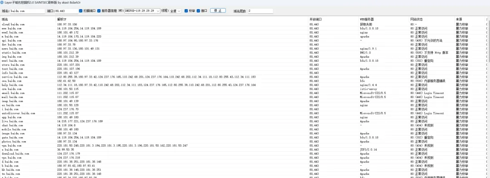The height and width of the screenshot is (178, 490).
Task: Select the vpn.baidu.com row
Action: 244,145
